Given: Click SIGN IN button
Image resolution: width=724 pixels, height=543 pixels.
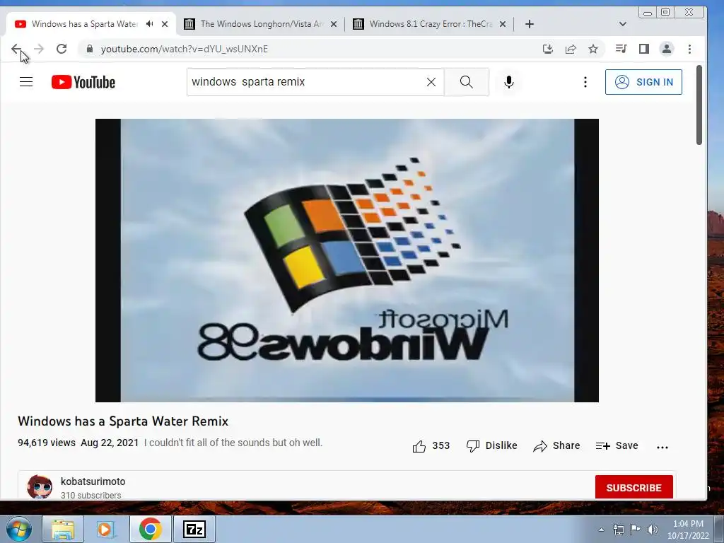Looking at the screenshot, I should point(643,82).
